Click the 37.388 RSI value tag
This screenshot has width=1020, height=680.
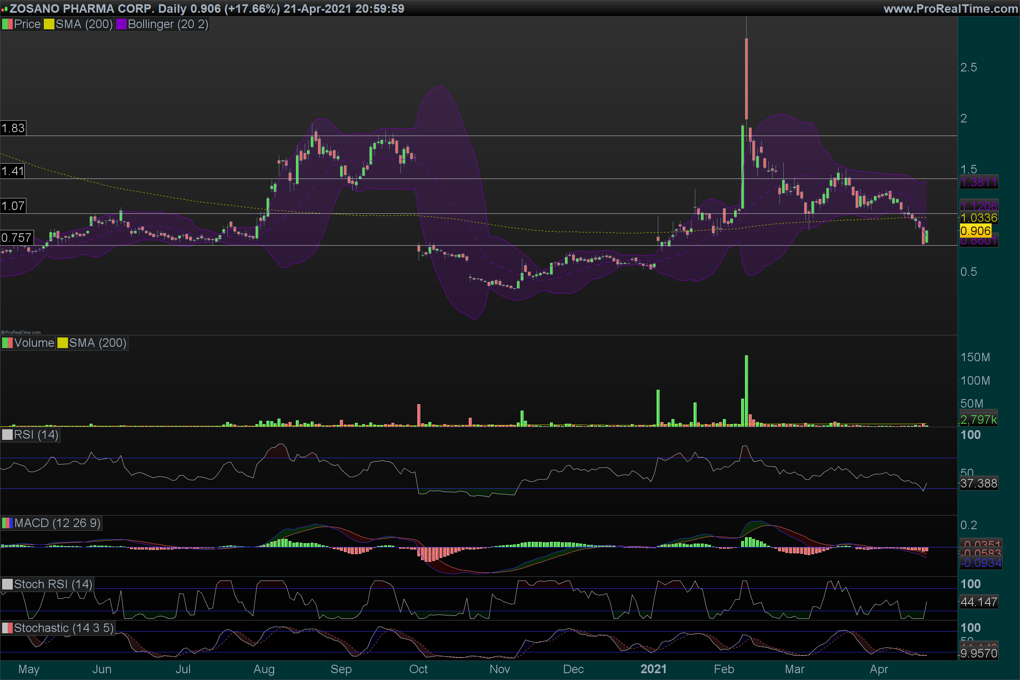tap(978, 483)
